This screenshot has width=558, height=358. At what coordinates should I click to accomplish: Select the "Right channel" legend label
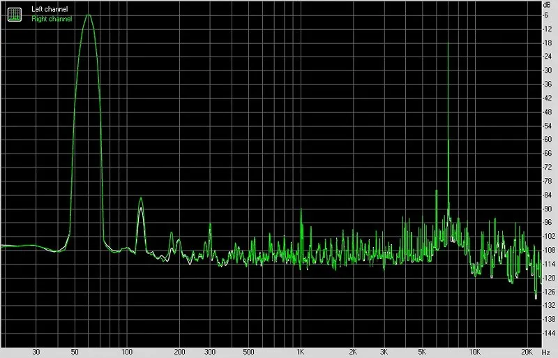tap(52, 19)
